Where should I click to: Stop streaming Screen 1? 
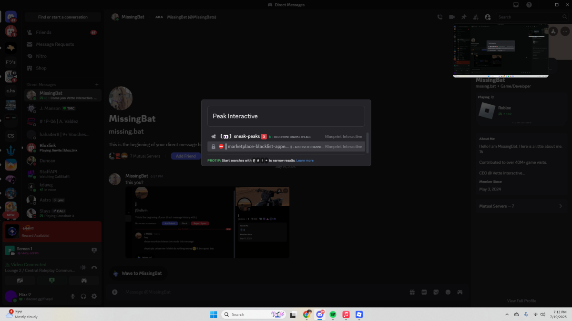pyautogui.click(x=94, y=250)
